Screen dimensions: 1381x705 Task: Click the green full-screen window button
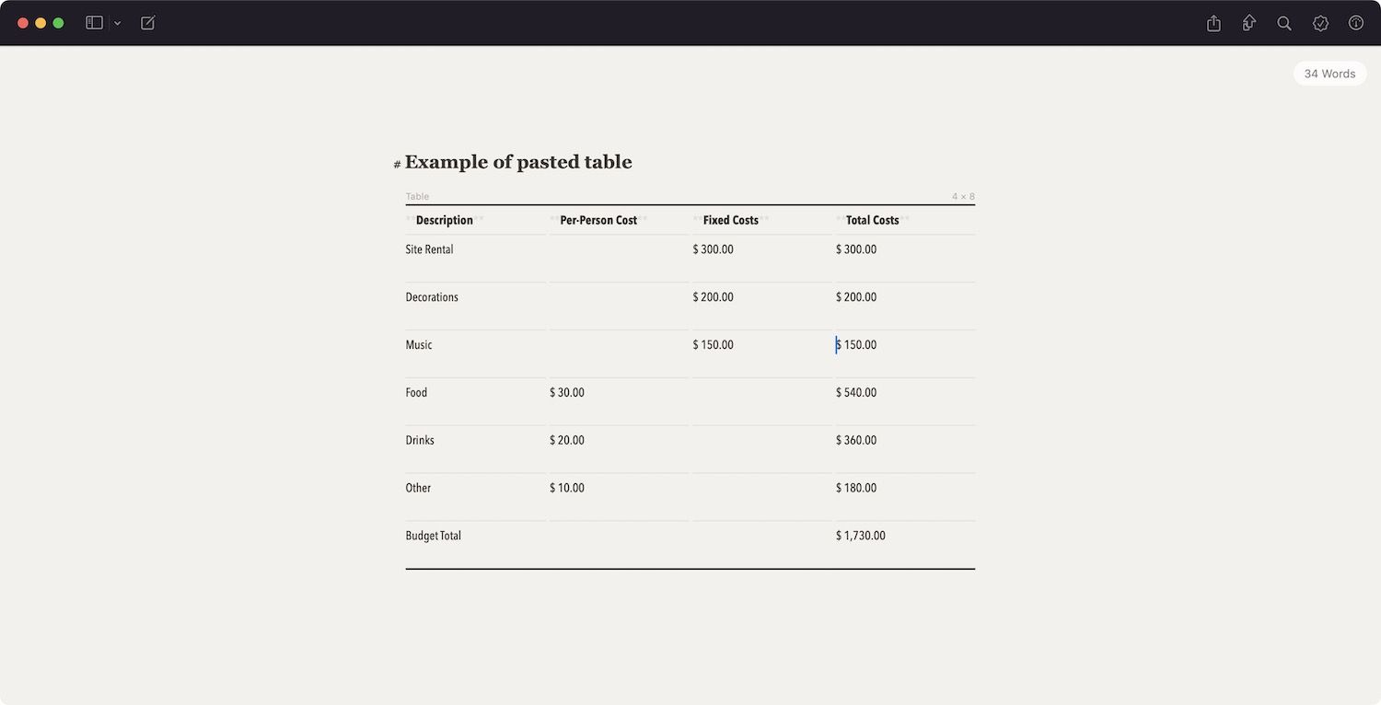(x=58, y=23)
